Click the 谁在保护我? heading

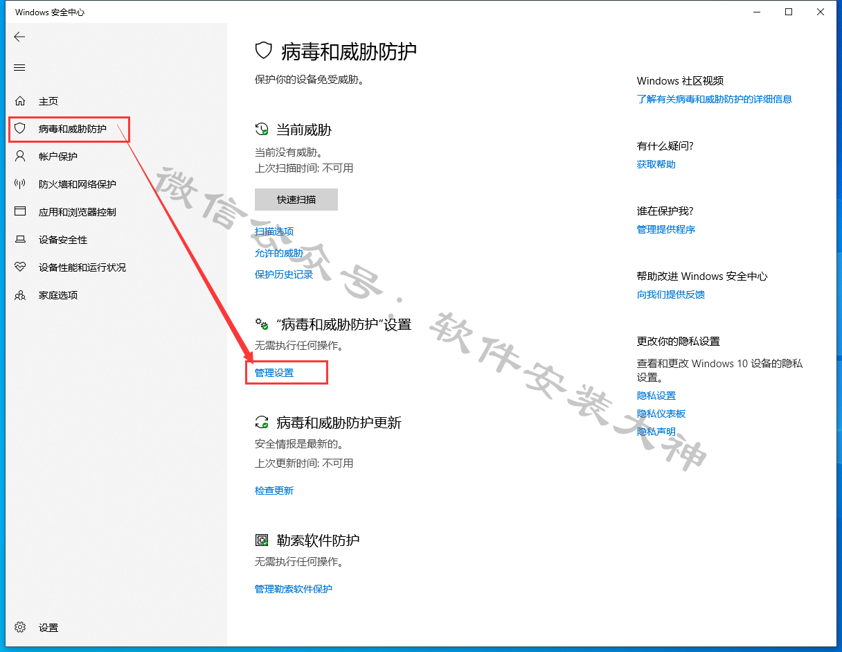[x=665, y=211]
